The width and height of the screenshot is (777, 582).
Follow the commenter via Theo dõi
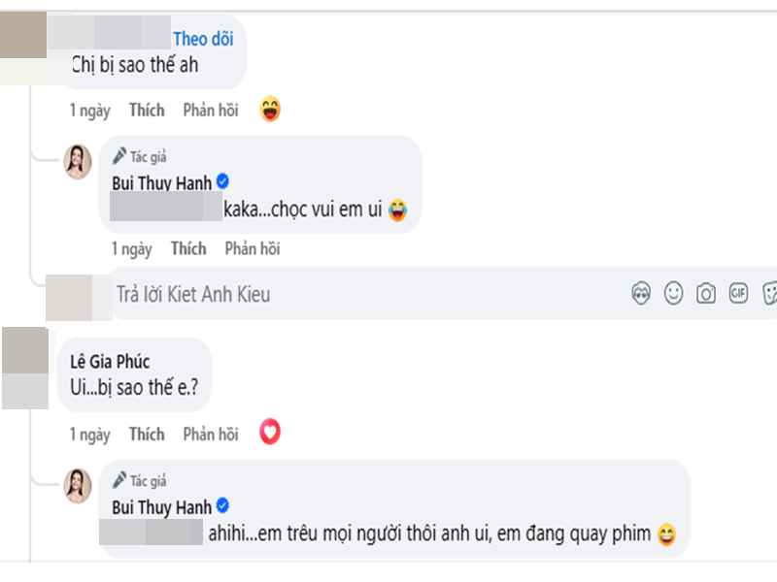click(203, 39)
